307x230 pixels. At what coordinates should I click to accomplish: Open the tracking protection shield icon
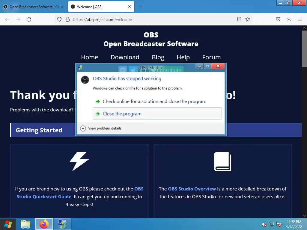tap(59, 19)
